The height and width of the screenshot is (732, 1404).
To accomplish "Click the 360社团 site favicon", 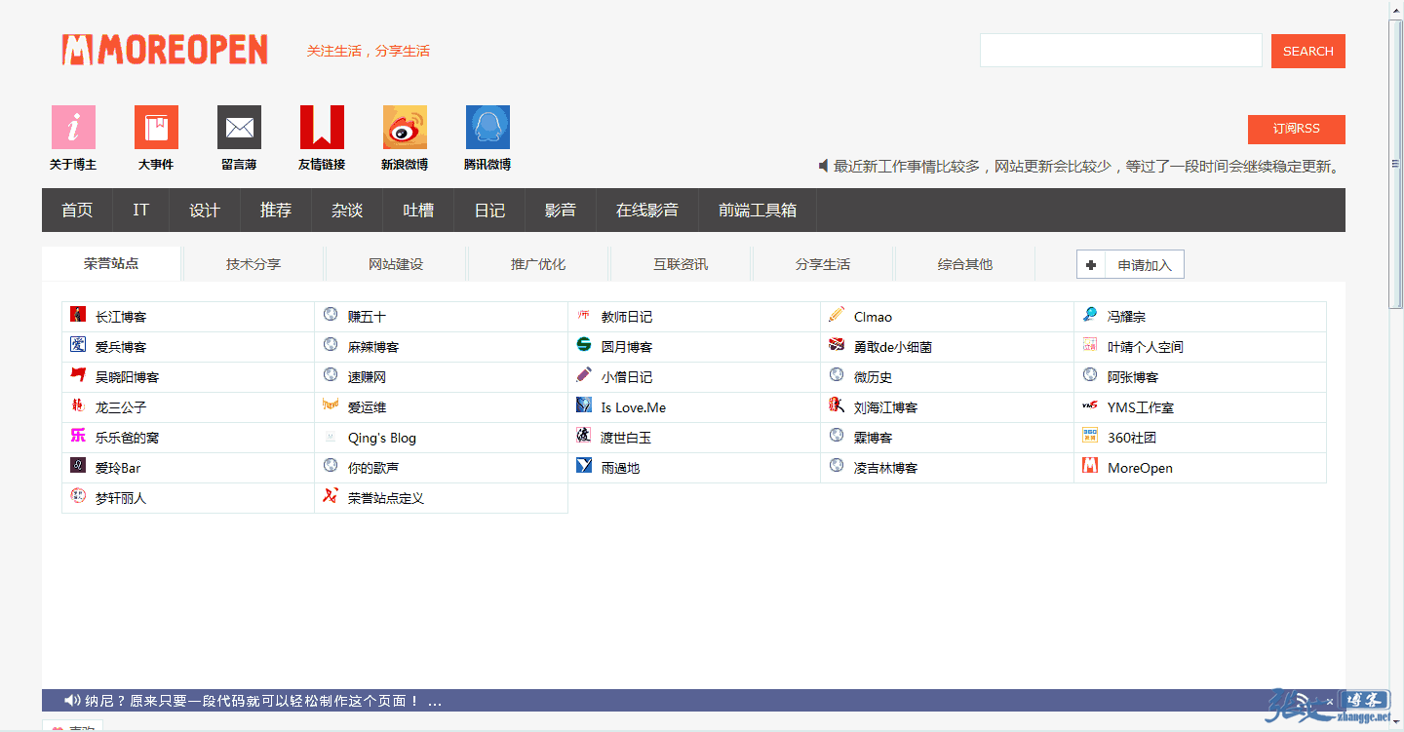I will (1089, 436).
